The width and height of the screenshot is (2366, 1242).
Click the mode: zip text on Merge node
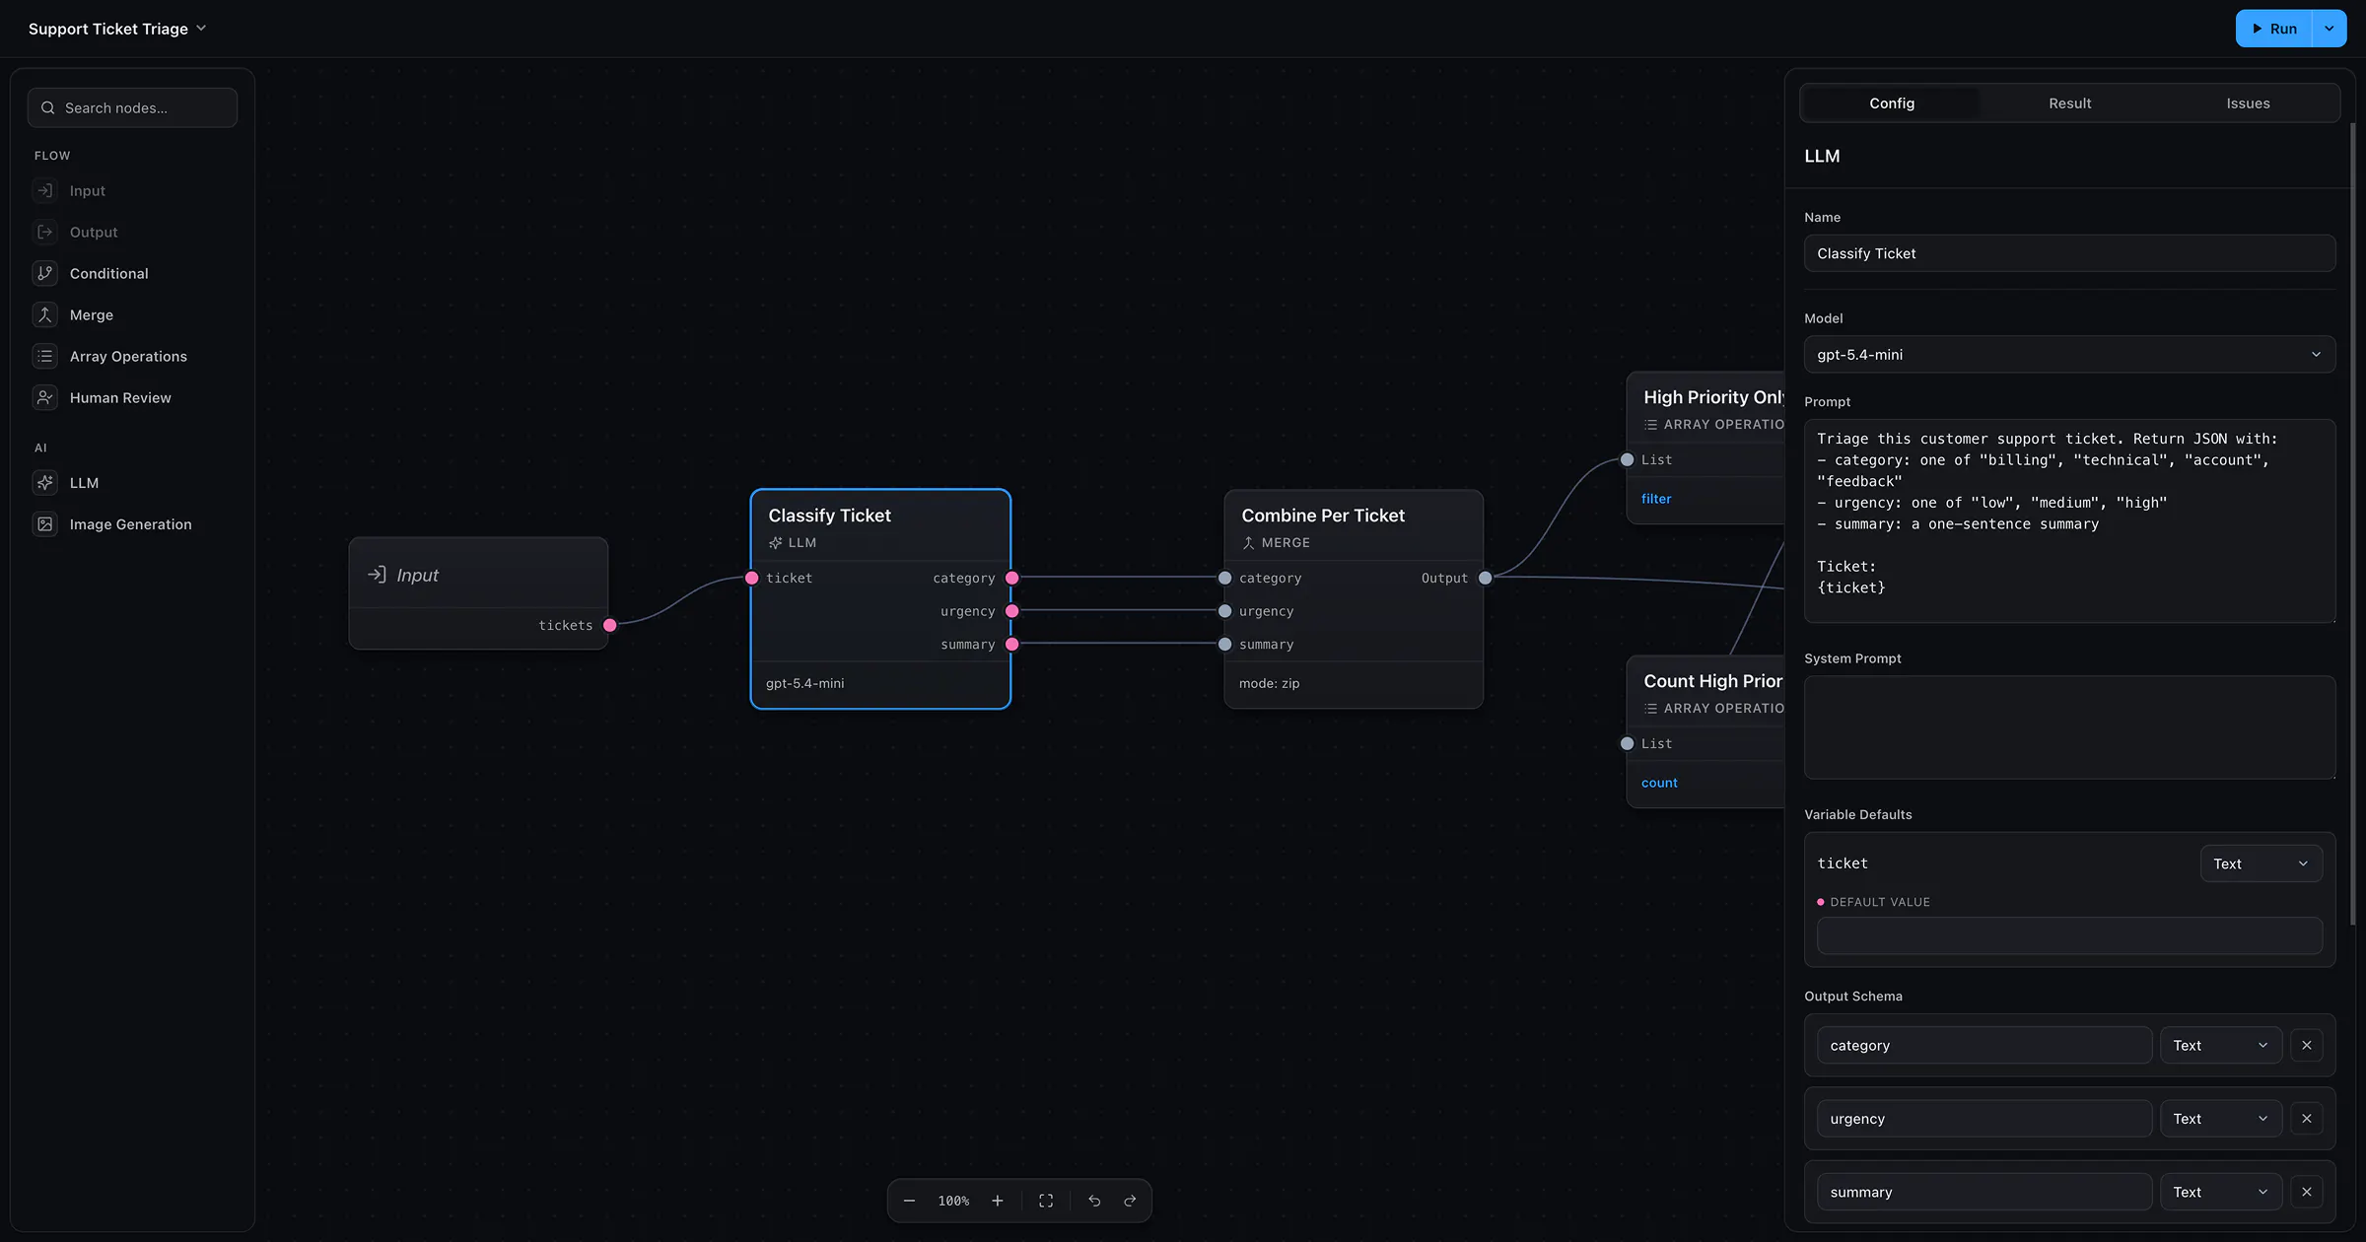click(1269, 683)
